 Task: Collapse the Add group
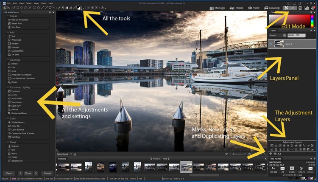pyautogui.click(x=8, y=32)
